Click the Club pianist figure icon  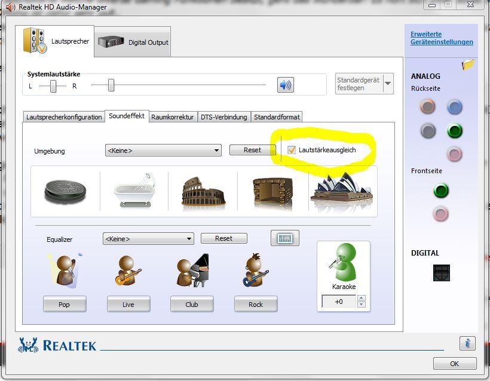192,270
